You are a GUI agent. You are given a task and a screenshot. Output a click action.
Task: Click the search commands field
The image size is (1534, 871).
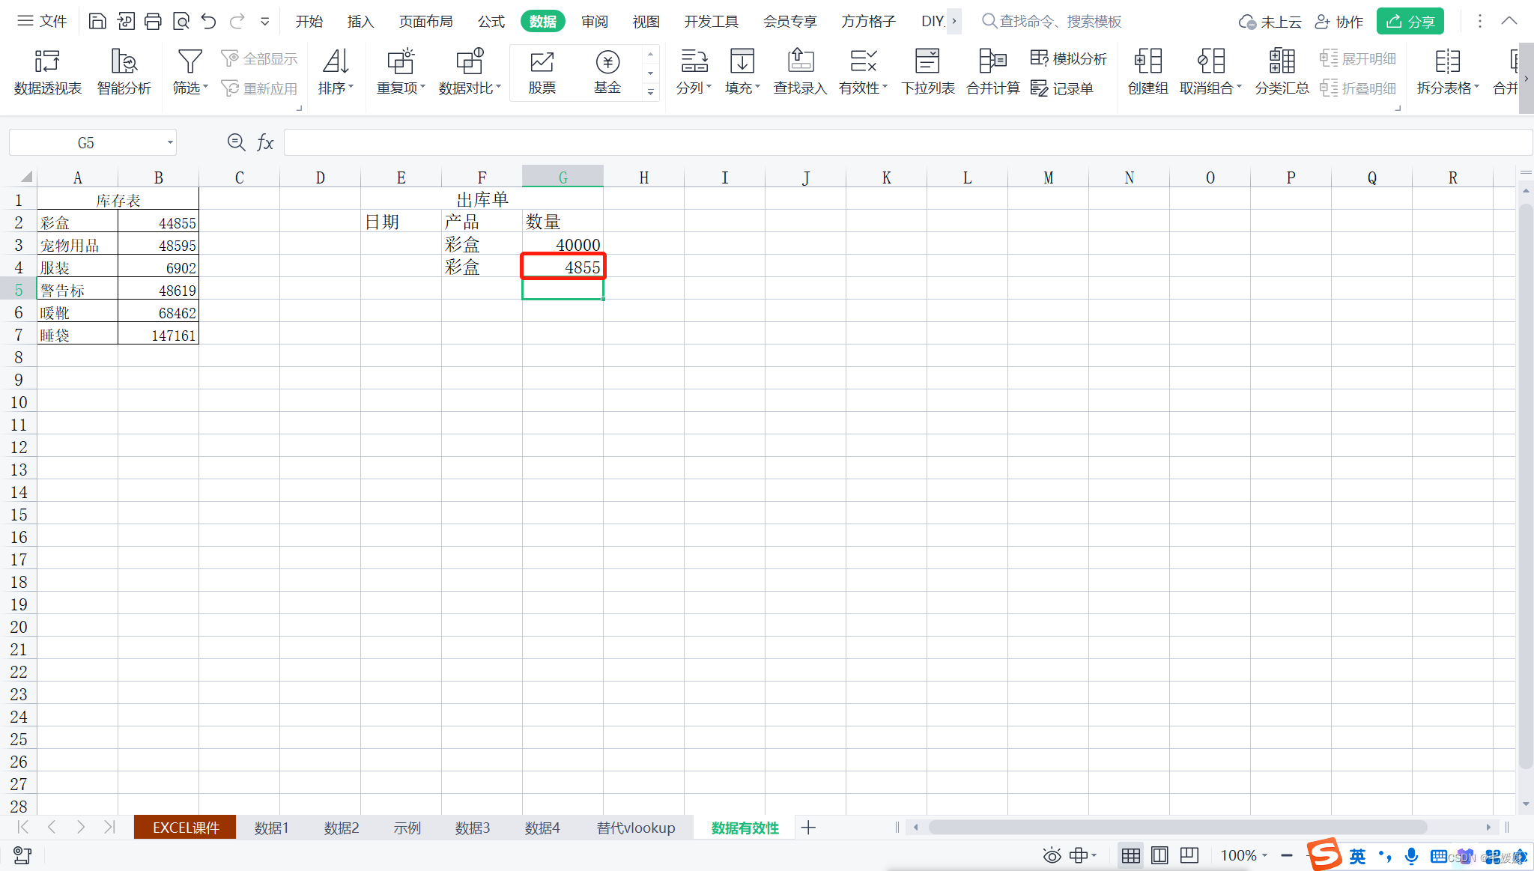point(1052,22)
